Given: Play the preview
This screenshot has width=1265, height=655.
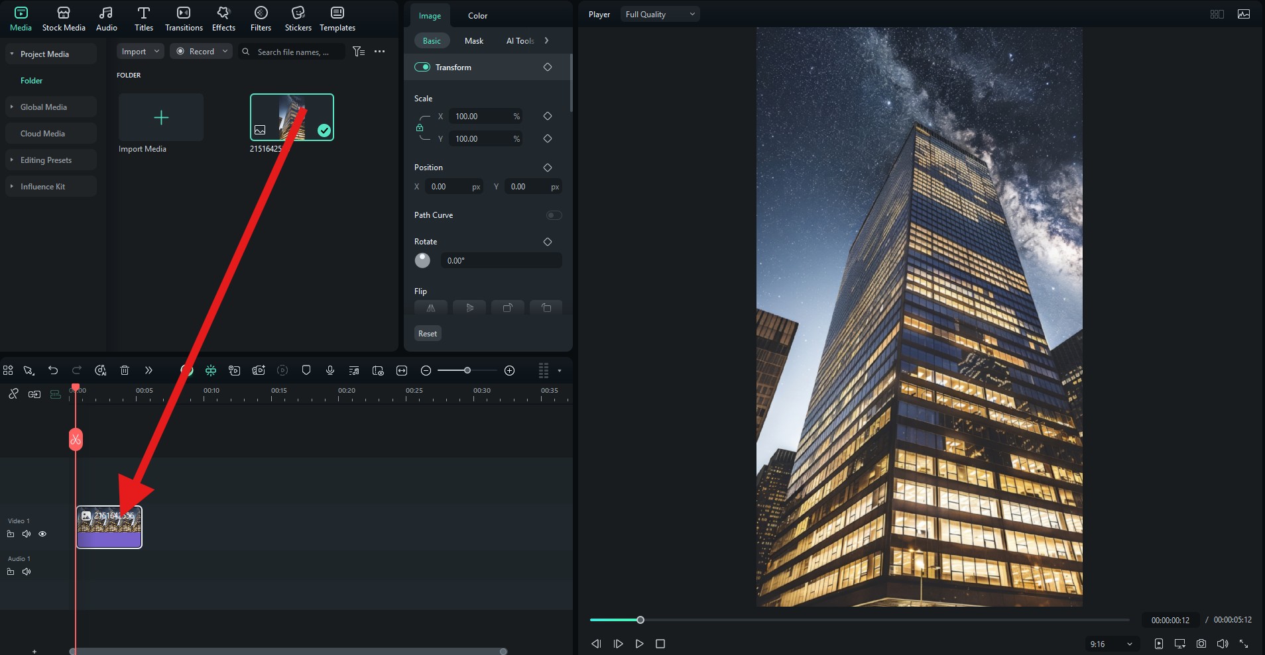Looking at the screenshot, I should coord(639,643).
